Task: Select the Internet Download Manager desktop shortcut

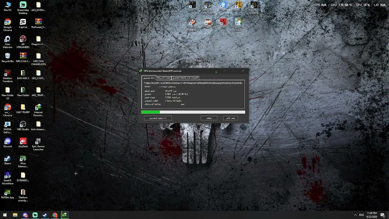Action: coord(38,110)
